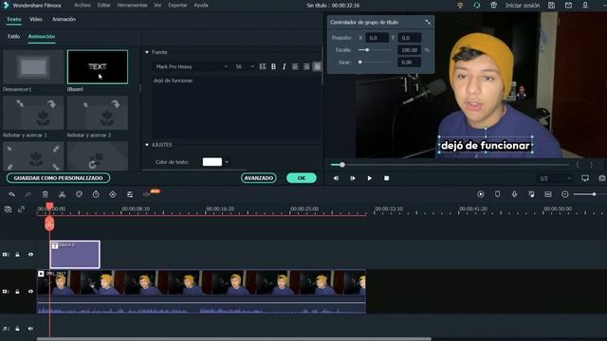
Task: Add new track icon beside ruler
Action: coord(8,209)
